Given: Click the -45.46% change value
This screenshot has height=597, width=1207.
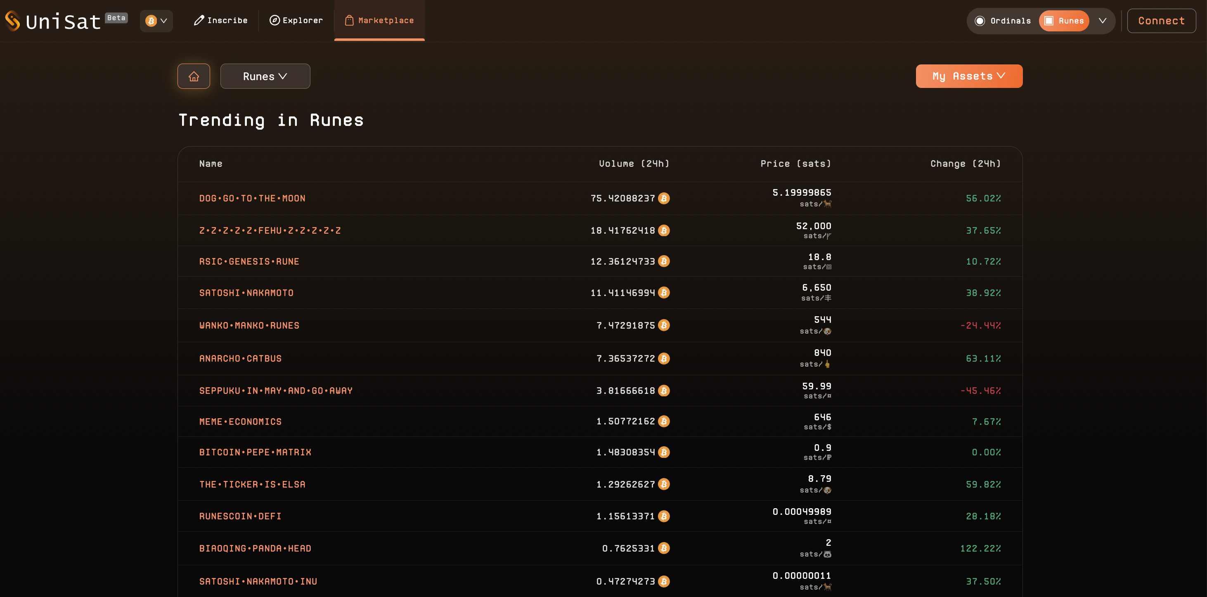Looking at the screenshot, I should coord(981,391).
